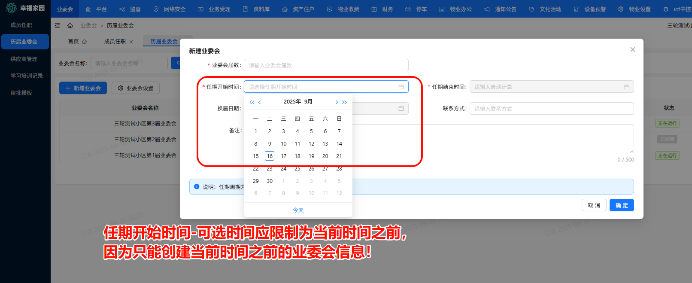Viewport: 692px width, 283px height.
Task: Go to next month in date picker
Action: pos(337,102)
